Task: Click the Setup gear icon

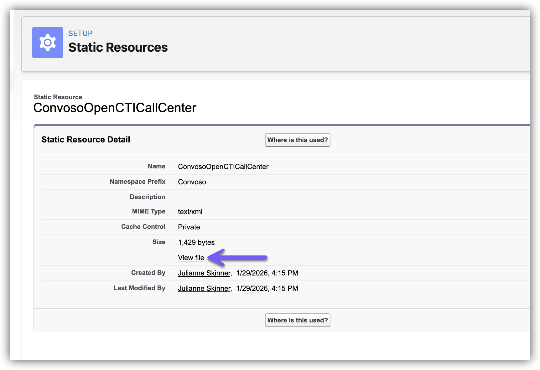Action: pos(48,43)
